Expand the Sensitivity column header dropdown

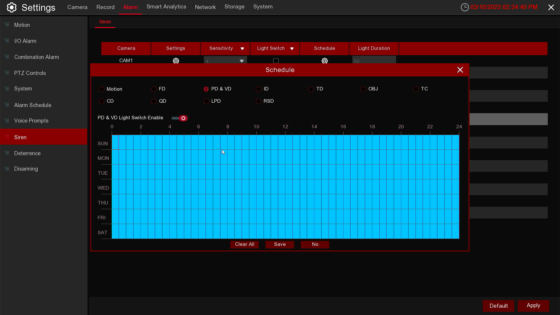click(x=242, y=48)
